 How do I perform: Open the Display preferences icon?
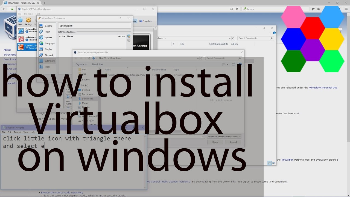tap(41, 49)
